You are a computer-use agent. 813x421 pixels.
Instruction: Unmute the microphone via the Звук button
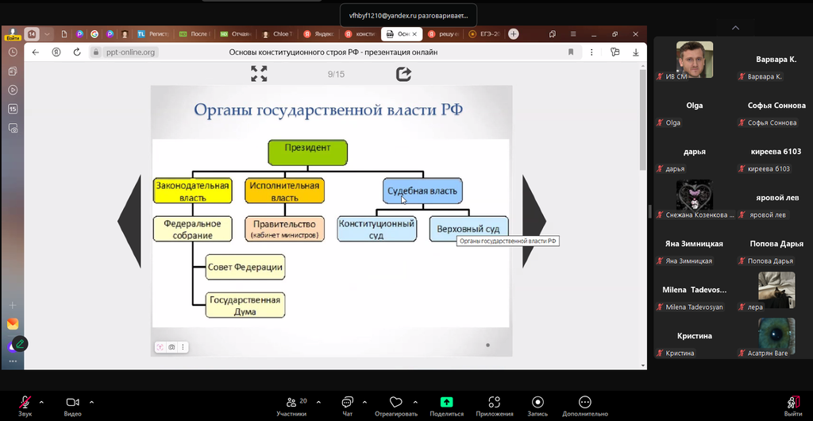click(25, 403)
